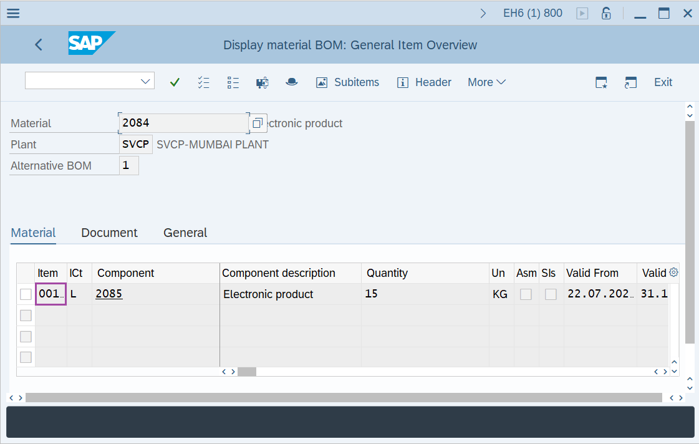Click the hat icon in the toolbar
Screen dimensions: 699x444
pos(291,82)
